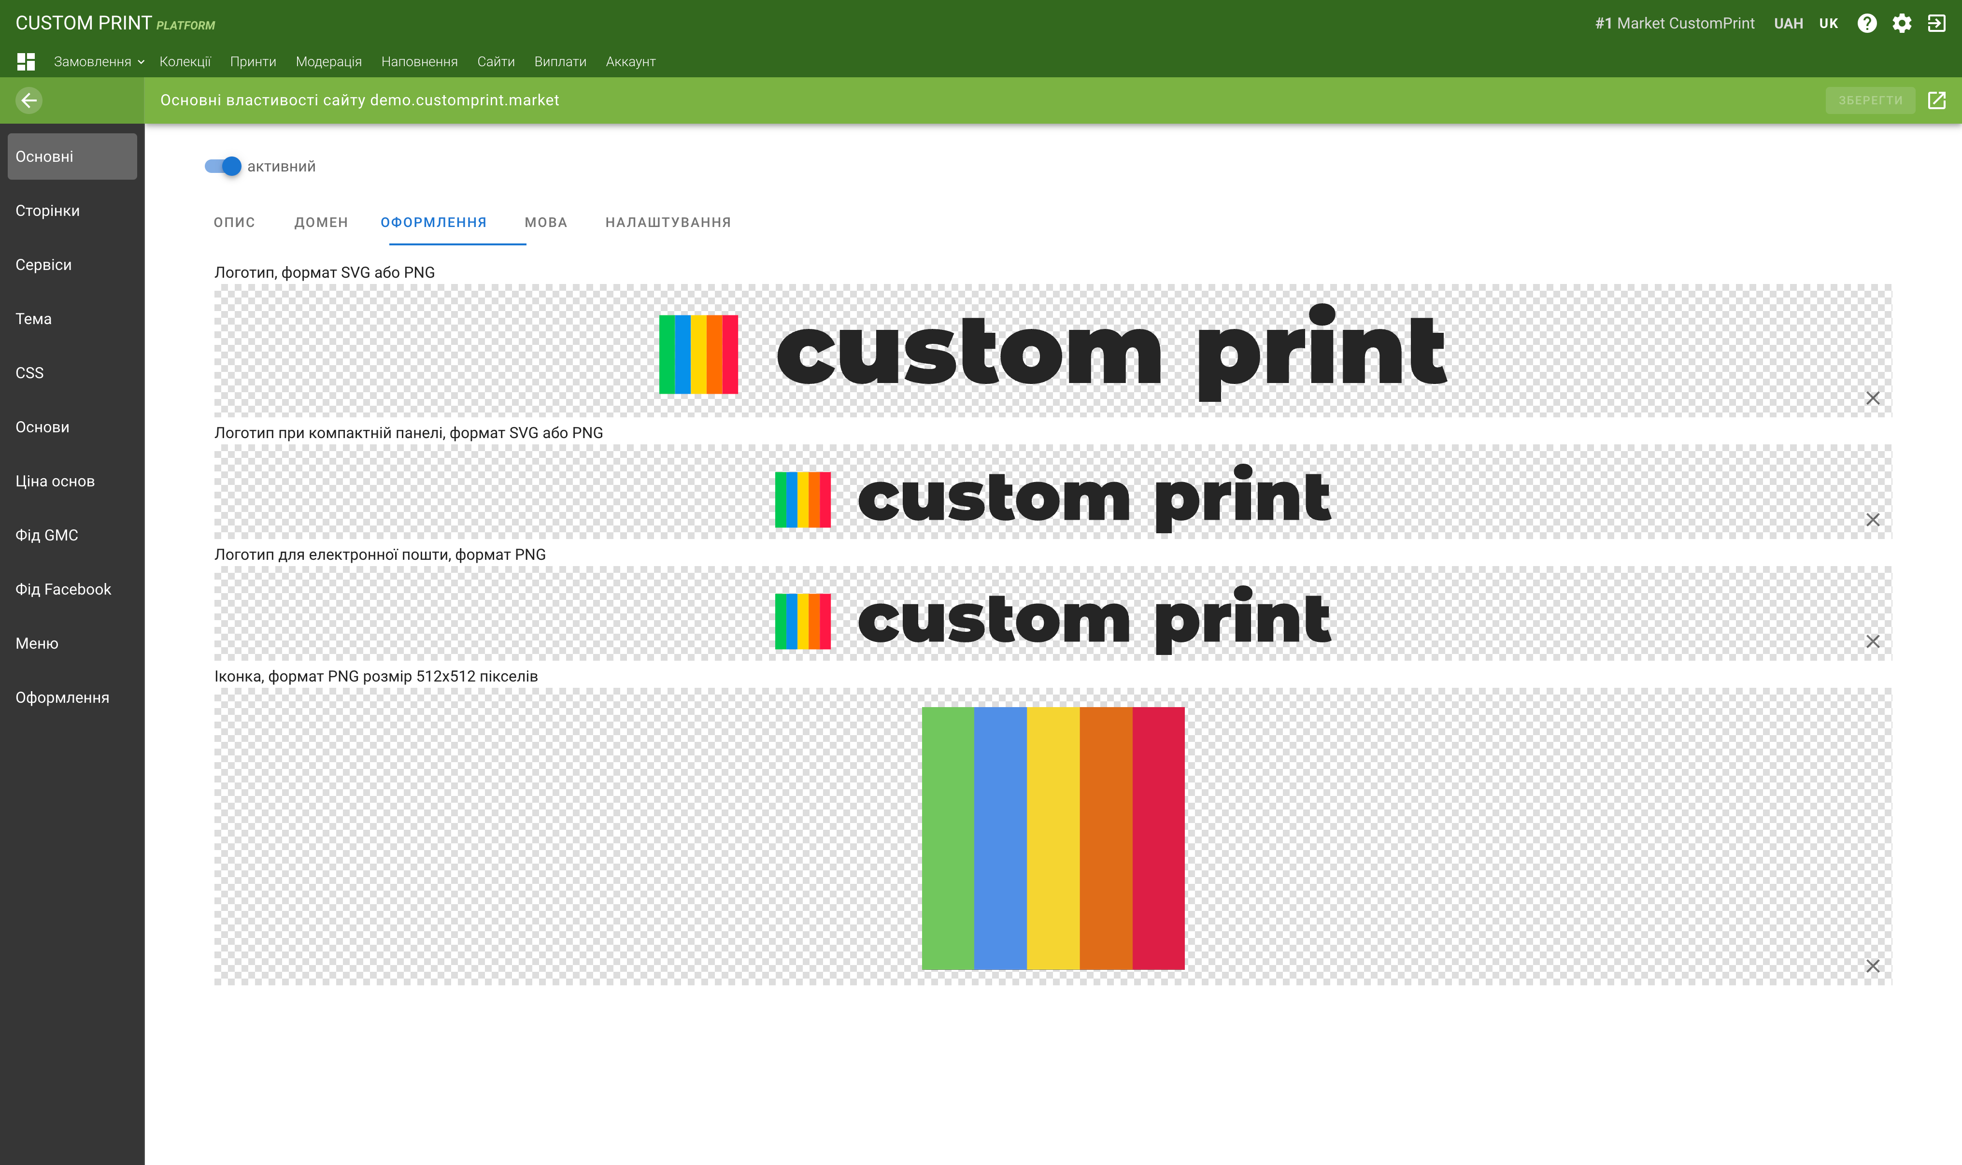This screenshot has width=1962, height=1165.
Task: Click the rainbow stripes icon preview
Action: (x=1052, y=838)
